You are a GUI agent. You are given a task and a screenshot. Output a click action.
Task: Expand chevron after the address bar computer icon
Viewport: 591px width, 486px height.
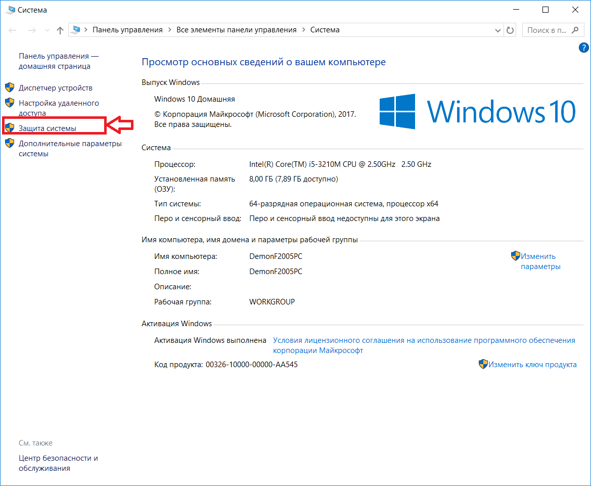(x=86, y=30)
